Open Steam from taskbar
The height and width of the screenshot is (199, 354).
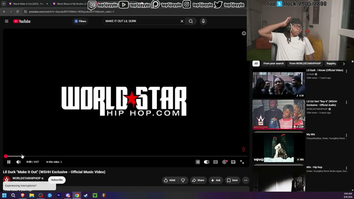pos(86,196)
